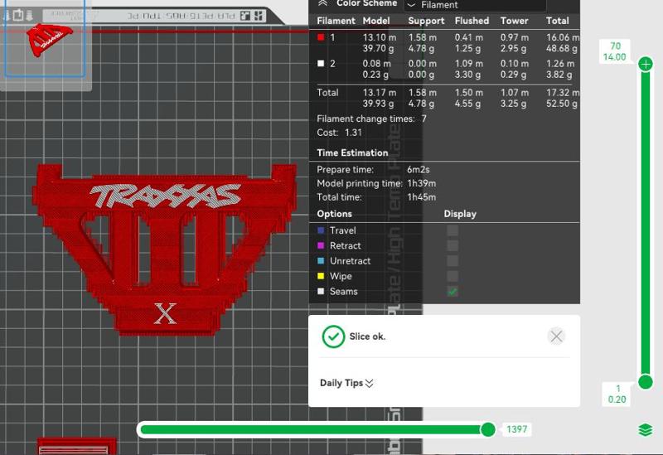Click the bottom handle of layer slider

pyautogui.click(x=646, y=382)
